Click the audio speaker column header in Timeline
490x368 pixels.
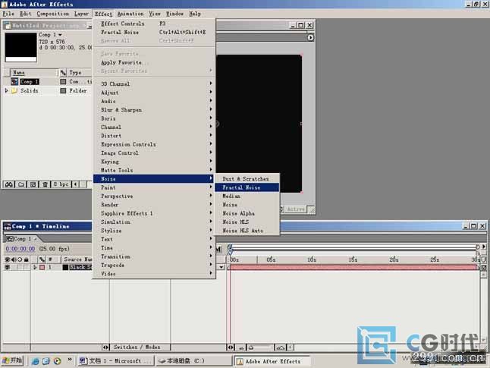coord(14,259)
